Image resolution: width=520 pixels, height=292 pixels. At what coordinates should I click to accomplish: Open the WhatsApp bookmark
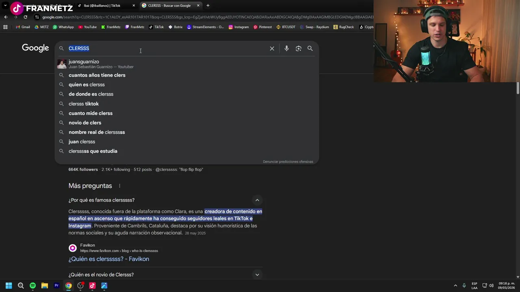(x=63, y=27)
